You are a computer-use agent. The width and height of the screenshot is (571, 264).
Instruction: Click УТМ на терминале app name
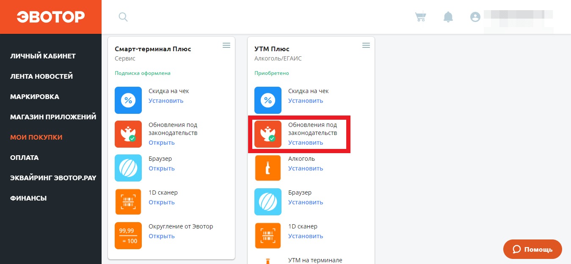[x=315, y=260]
